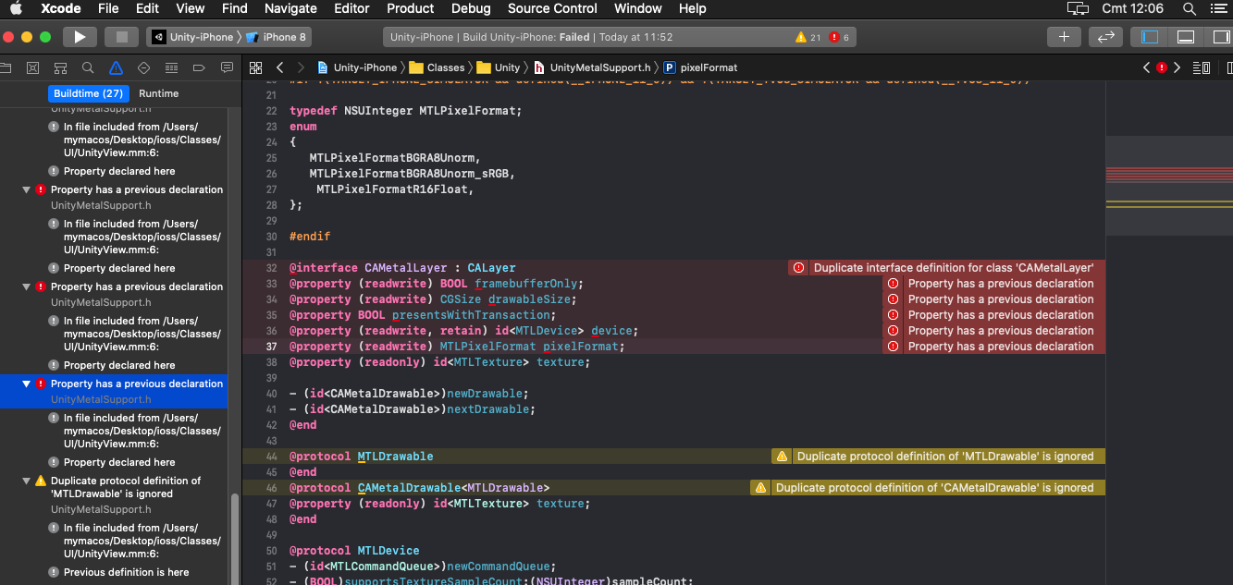The width and height of the screenshot is (1233, 585).
Task: Click the build status activity field
Action: click(620, 37)
